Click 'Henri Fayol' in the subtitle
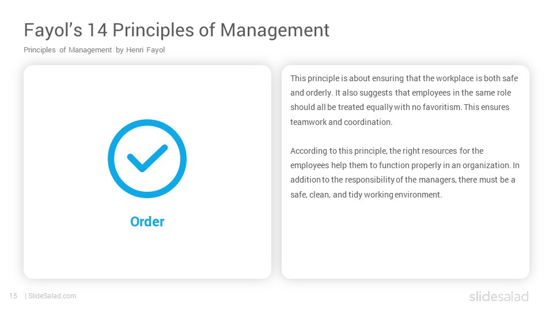Screen dimensions: 553x311 click(145, 50)
